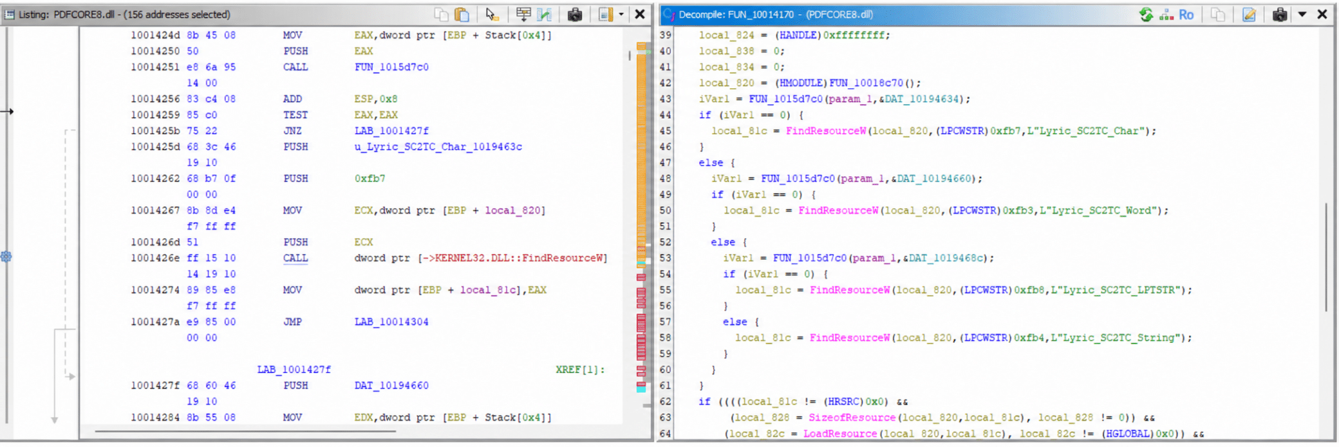Click LAB_10014304 jump target
Image resolution: width=1339 pixels, height=447 pixels.
(x=391, y=322)
